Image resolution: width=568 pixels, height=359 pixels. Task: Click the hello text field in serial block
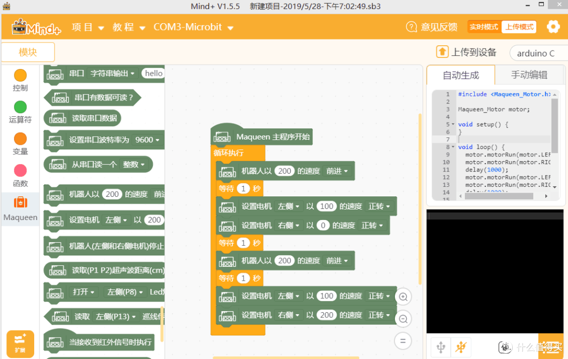(x=154, y=74)
